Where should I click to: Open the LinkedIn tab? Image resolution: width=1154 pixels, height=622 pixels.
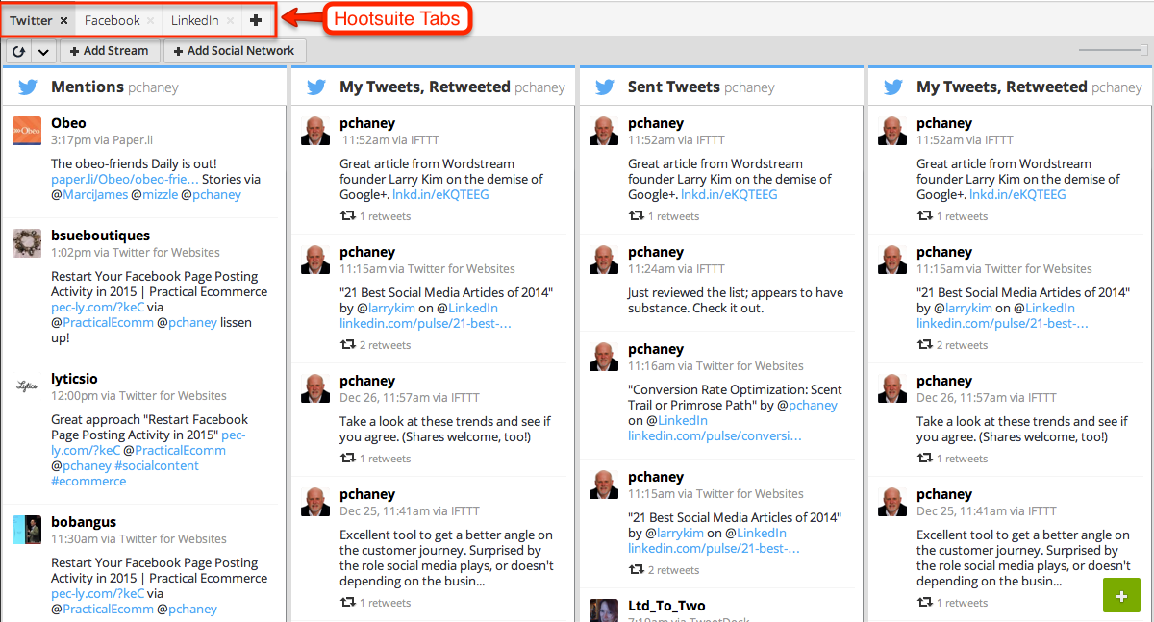[195, 20]
